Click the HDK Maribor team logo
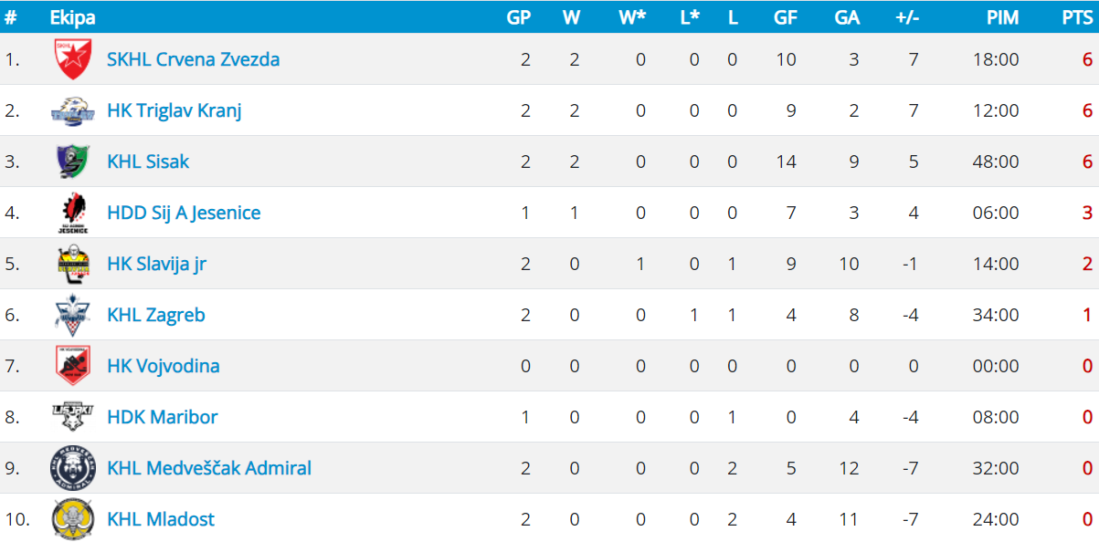This screenshot has height=542, width=1099. pyautogui.click(x=71, y=417)
